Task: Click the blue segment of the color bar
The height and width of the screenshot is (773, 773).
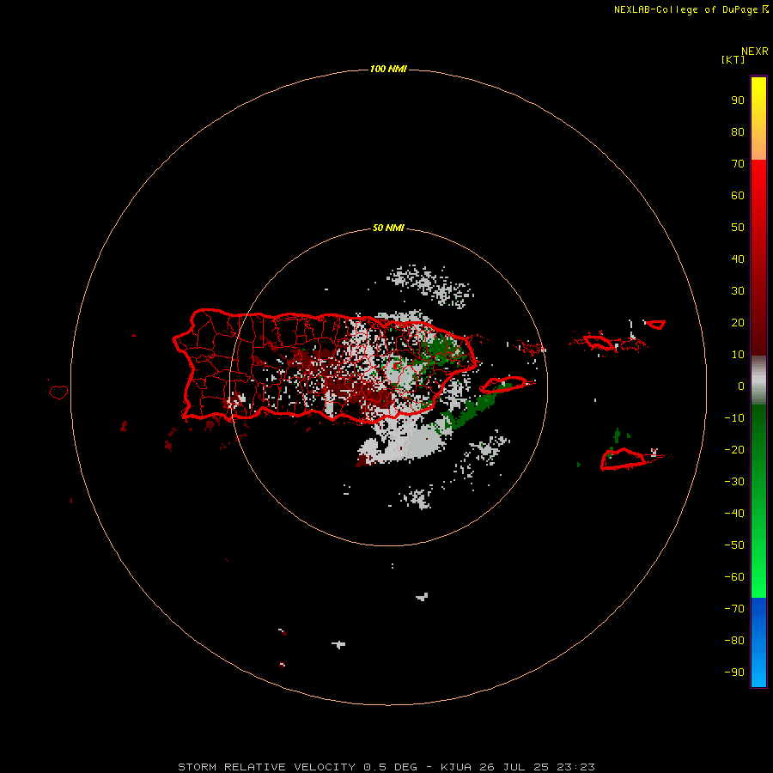Action: point(758,642)
